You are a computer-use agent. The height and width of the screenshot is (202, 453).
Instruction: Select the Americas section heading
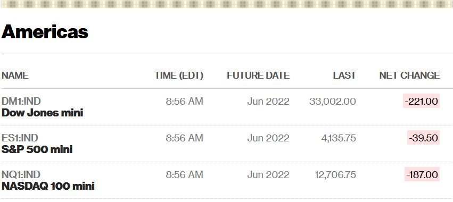coord(45,31)
